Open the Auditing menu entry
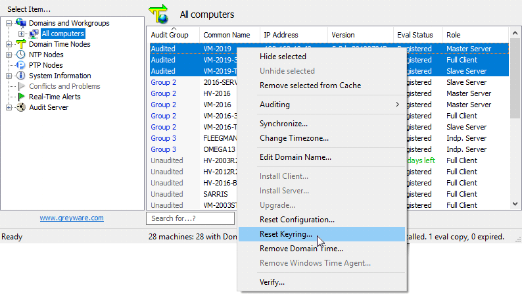Viewport: 522px width, 294px height. 321,105
